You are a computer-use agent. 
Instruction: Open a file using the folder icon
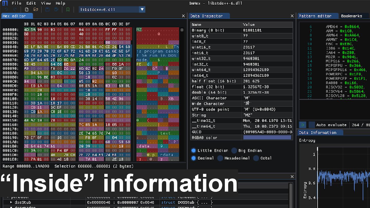coord(36,10)
